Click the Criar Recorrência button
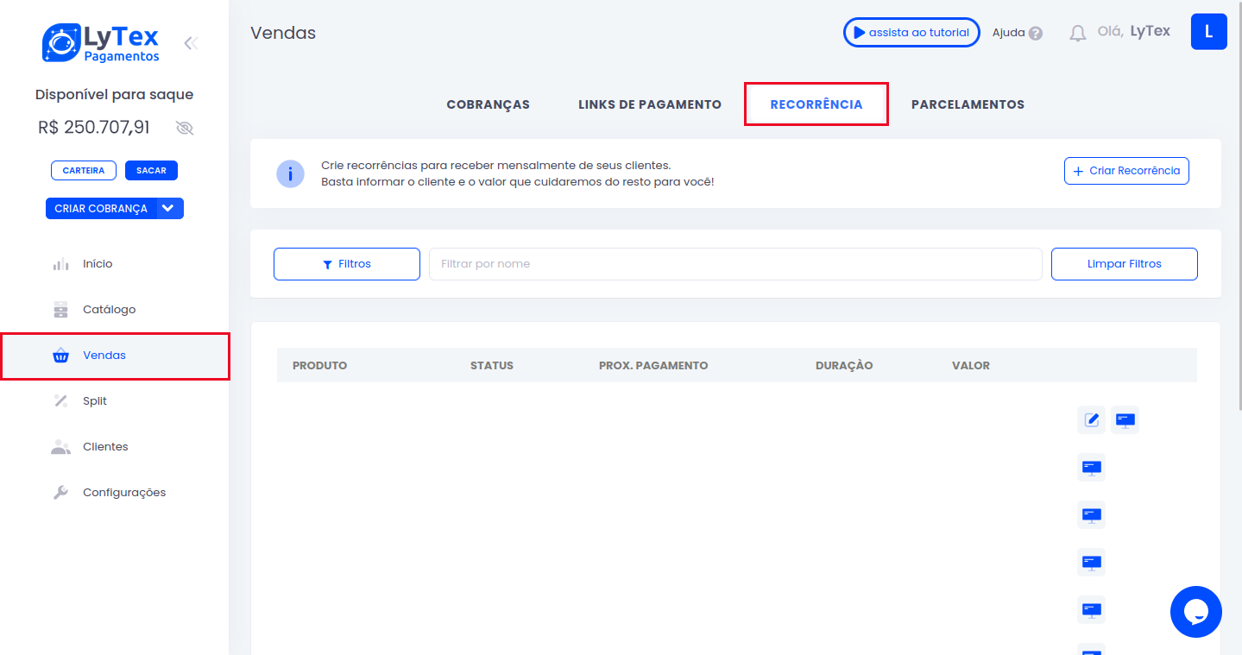Image resolution: width=1242 pixels, height=655 pixels. pyautogui.click(x=1126, y=171)
